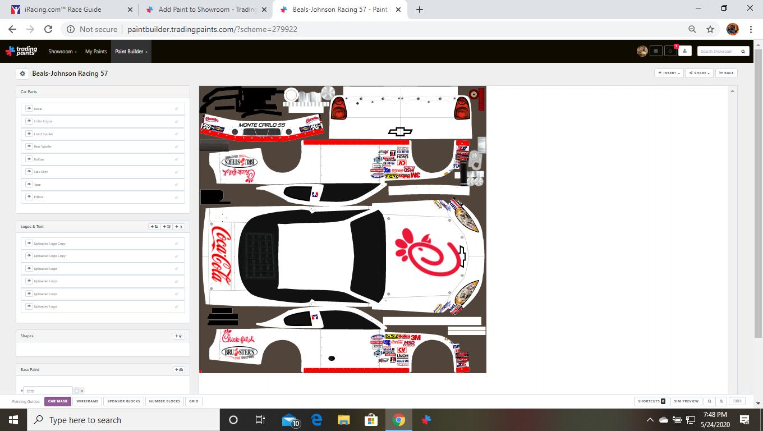The width and height of the screenshot is (763, 431).
Task: Open the Insert dropdown
Action: coord(669,73)
